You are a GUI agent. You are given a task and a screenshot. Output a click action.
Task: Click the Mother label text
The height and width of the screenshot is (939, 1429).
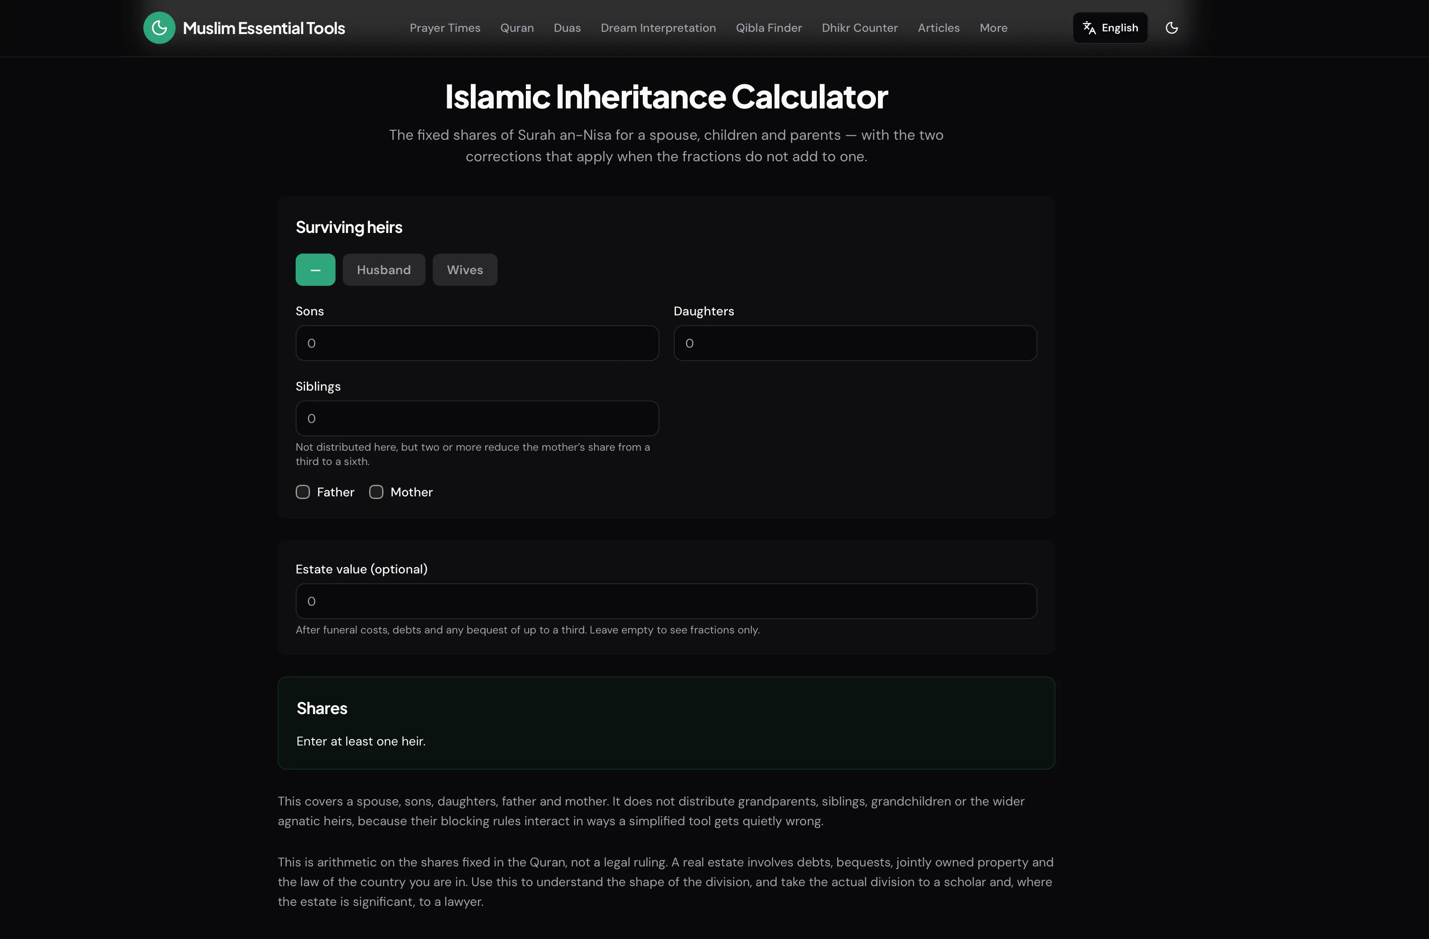pos(411,492)
